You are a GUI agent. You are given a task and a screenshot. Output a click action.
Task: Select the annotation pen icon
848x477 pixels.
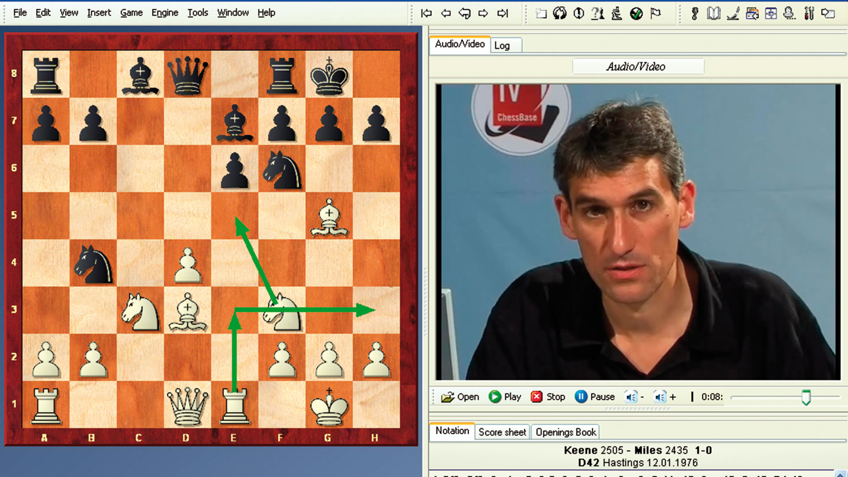733,14
